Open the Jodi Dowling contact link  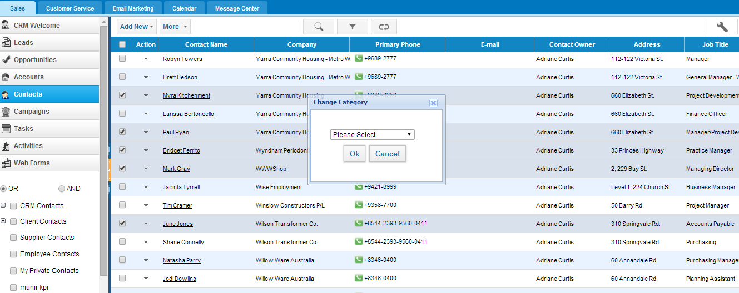coord(180,279)
